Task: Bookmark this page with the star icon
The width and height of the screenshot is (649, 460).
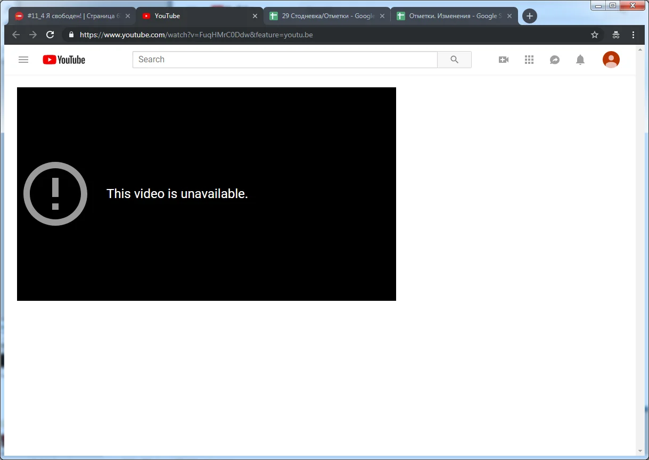Action: click(x=595, y=35)
